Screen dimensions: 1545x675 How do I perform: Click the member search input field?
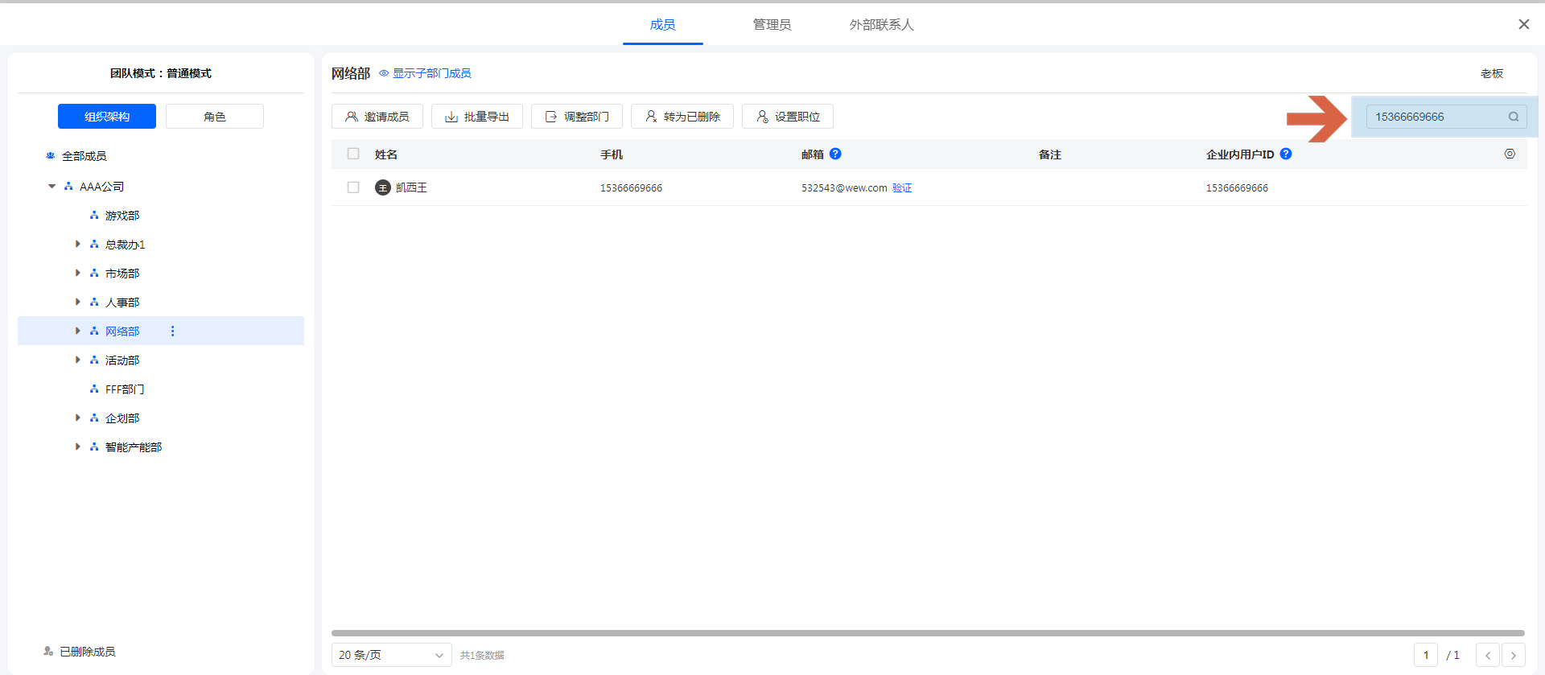point(1434,117)
